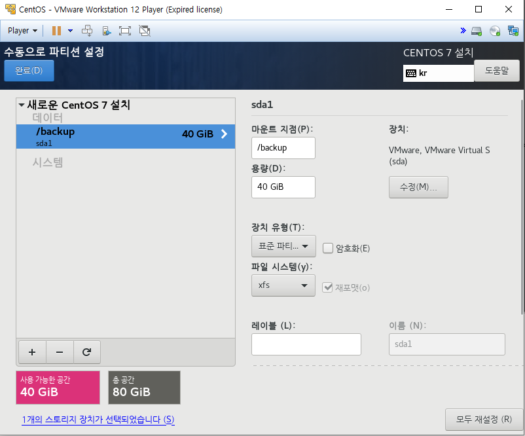Viewport: 525px width, 436px height.
Task: Enable the 암호화(E) encryption checkbox
Action: pyautogui.click(x=328, y=248)
